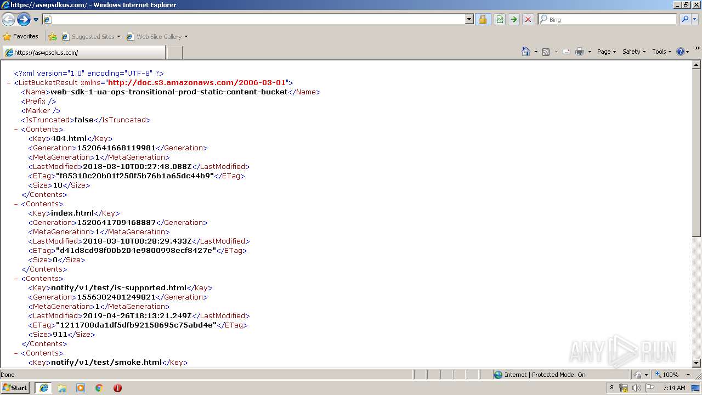Click the notify/v1/test/smoke.html key text

(106, 363)
